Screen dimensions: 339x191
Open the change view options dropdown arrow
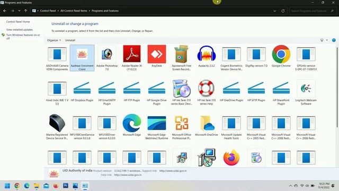tap(327, 40)
